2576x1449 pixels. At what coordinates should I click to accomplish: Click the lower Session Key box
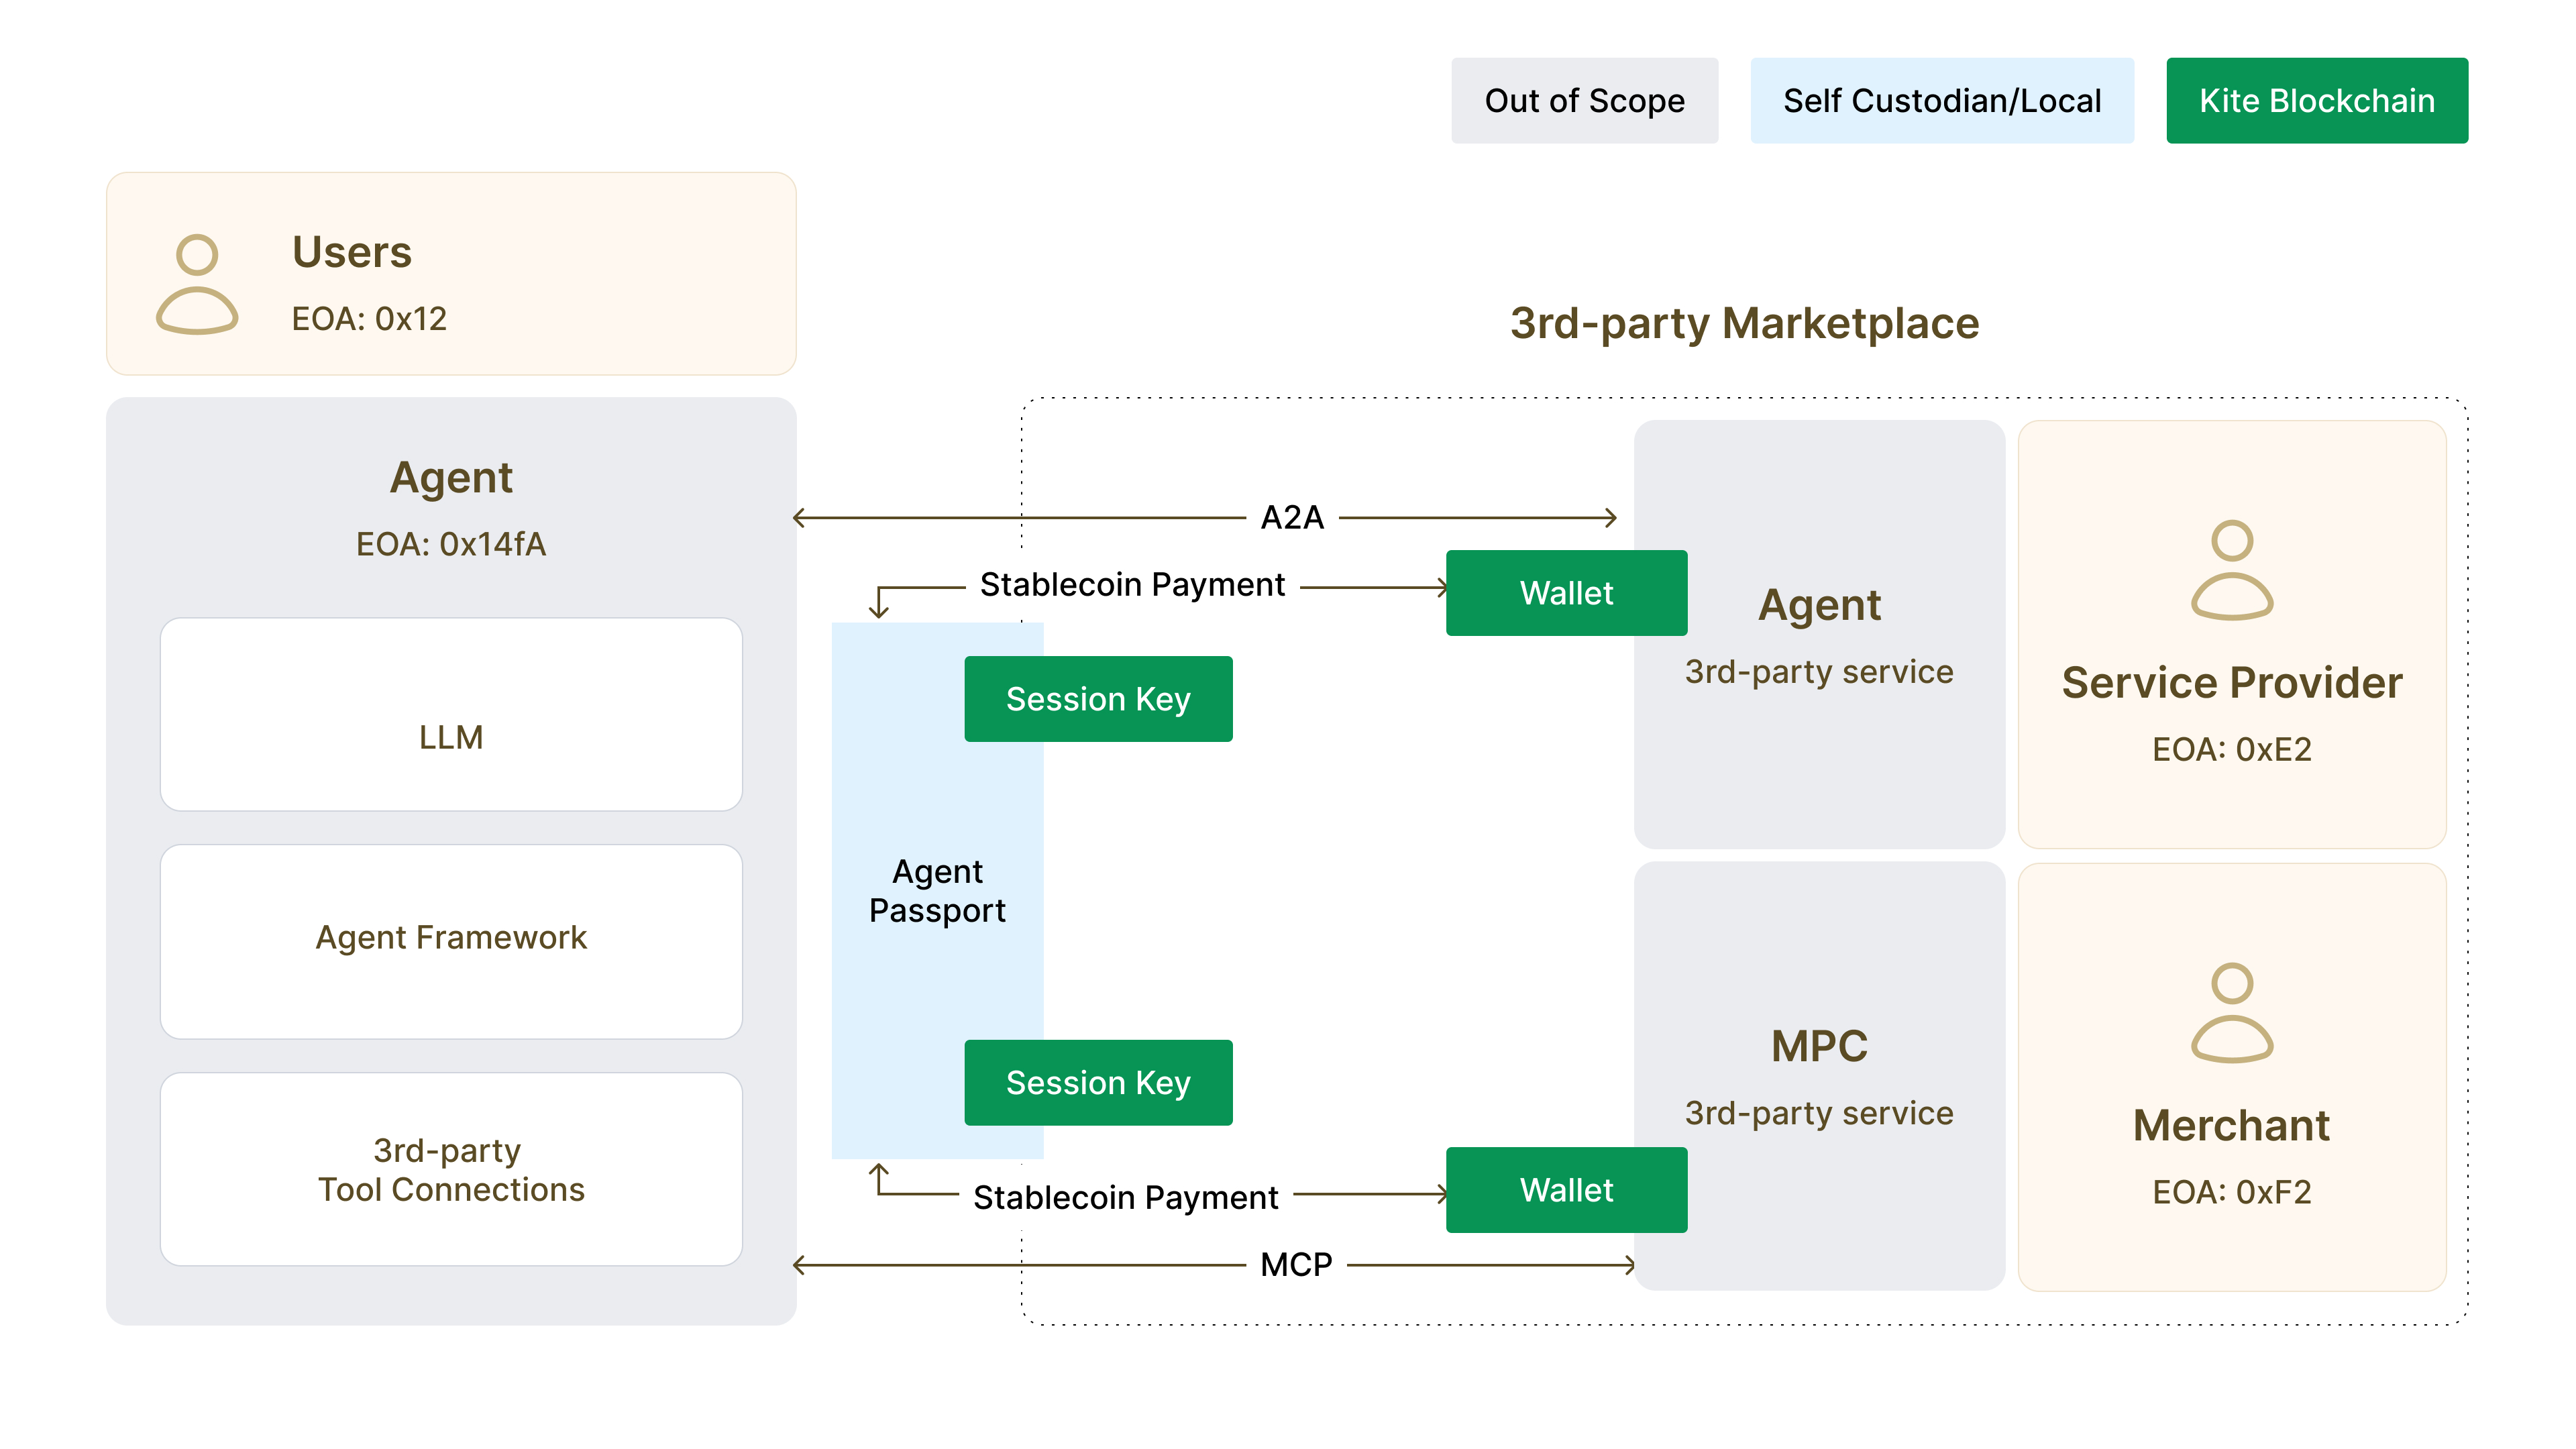1098,1083
